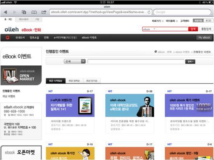Select the second (마감 임박순) sort tab
This screenshot has width=214, height=160.
click(74, 81)
